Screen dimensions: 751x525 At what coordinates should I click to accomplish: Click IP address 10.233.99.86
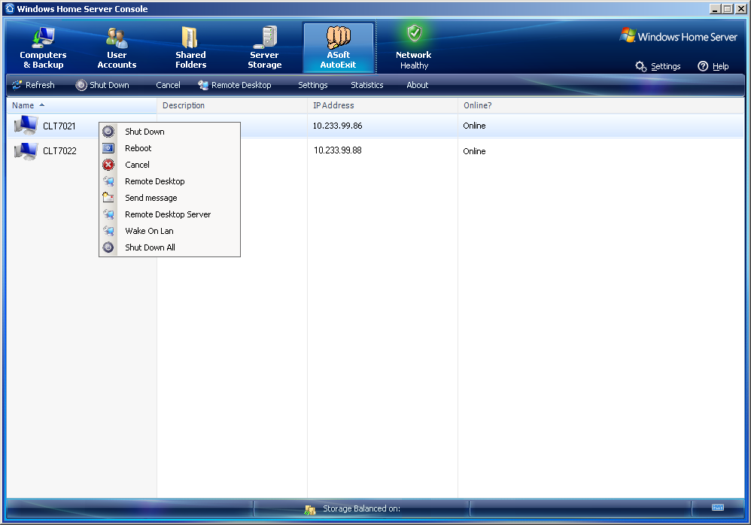(x=337, y=126)
